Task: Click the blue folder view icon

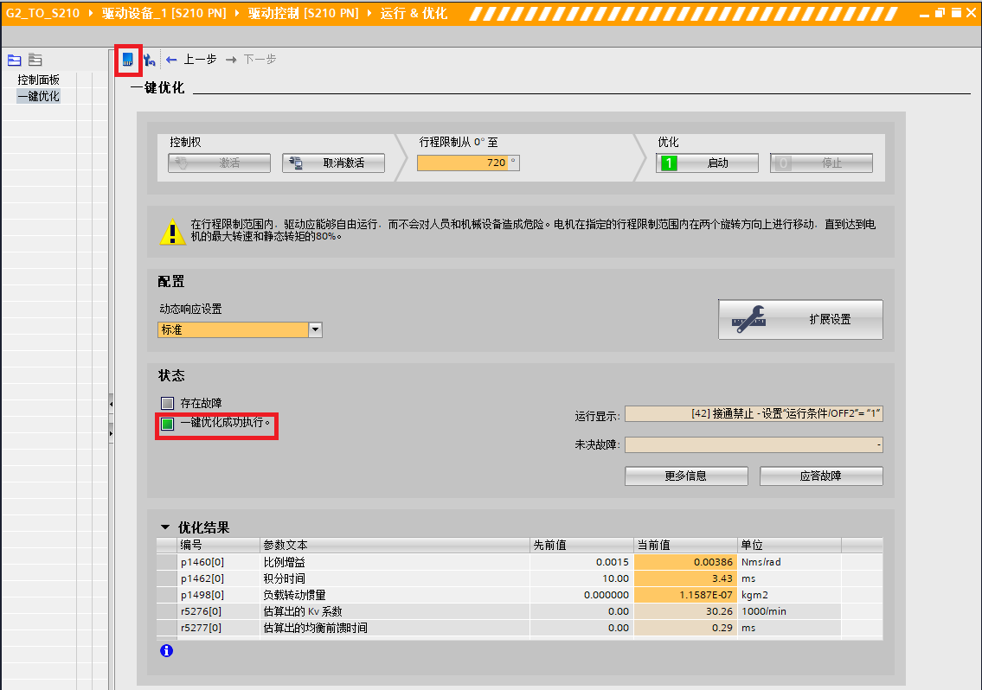Action: [14, 60]
